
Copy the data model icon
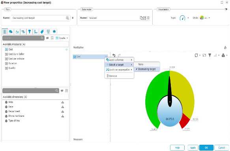coord(141,18)
